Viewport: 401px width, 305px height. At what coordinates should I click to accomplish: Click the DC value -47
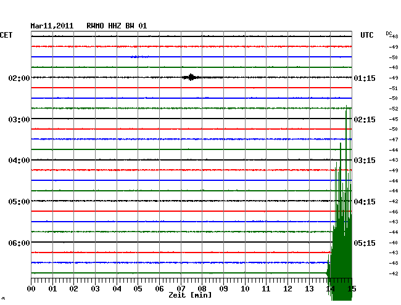click(394, 140)
